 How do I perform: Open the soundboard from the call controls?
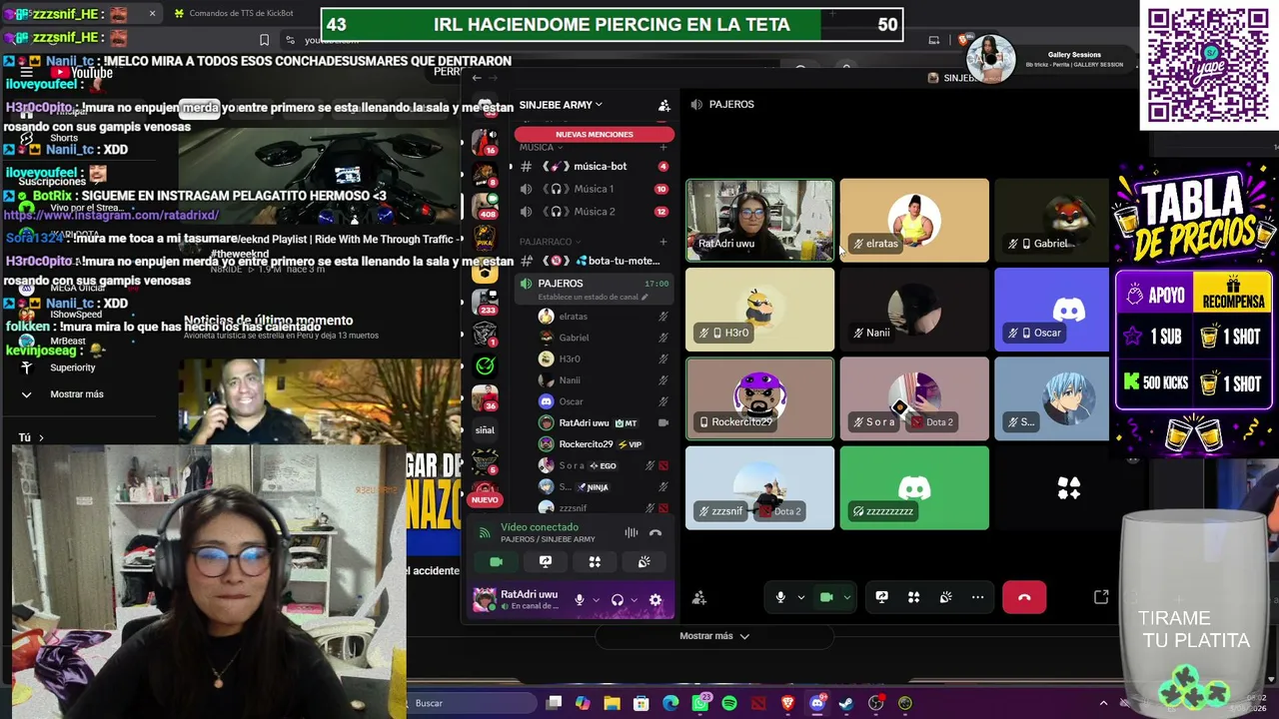[945, 597]
